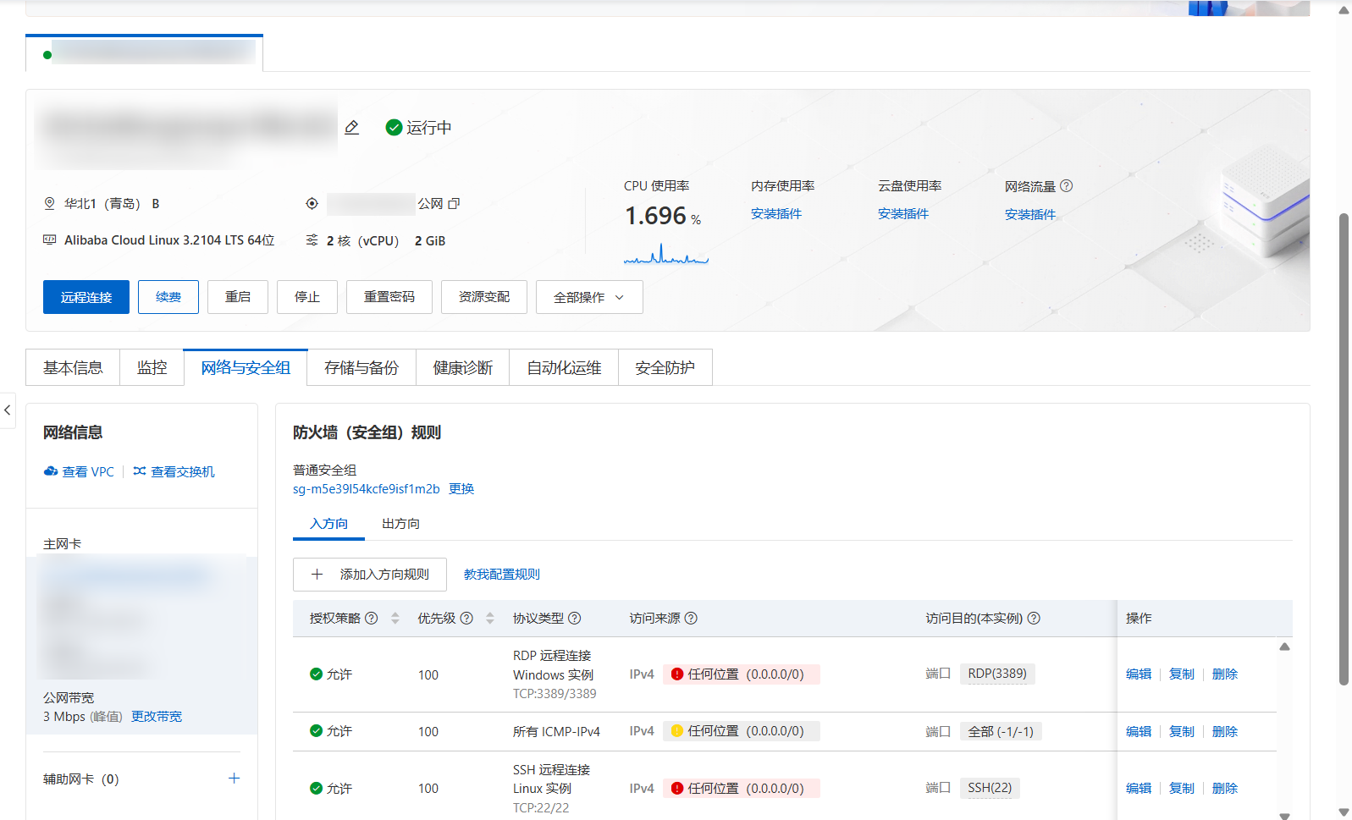Click red warning icon in RDP rule source
This screenshot has height=820, width=1352.
click(x=677, y=674)
